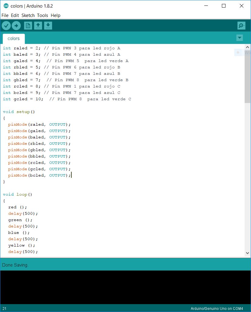The image size is (251, 312).
Task: Open a sketch with the up-arrow icon
Action: click(x=38, y=26)
